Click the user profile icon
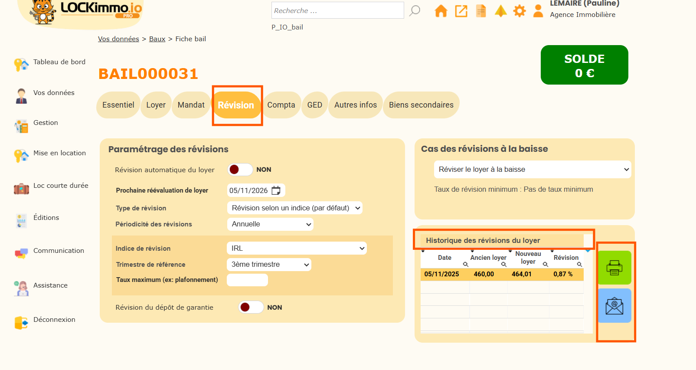The height and width of the screenshot is (370, 696). (x=538, y=11)
